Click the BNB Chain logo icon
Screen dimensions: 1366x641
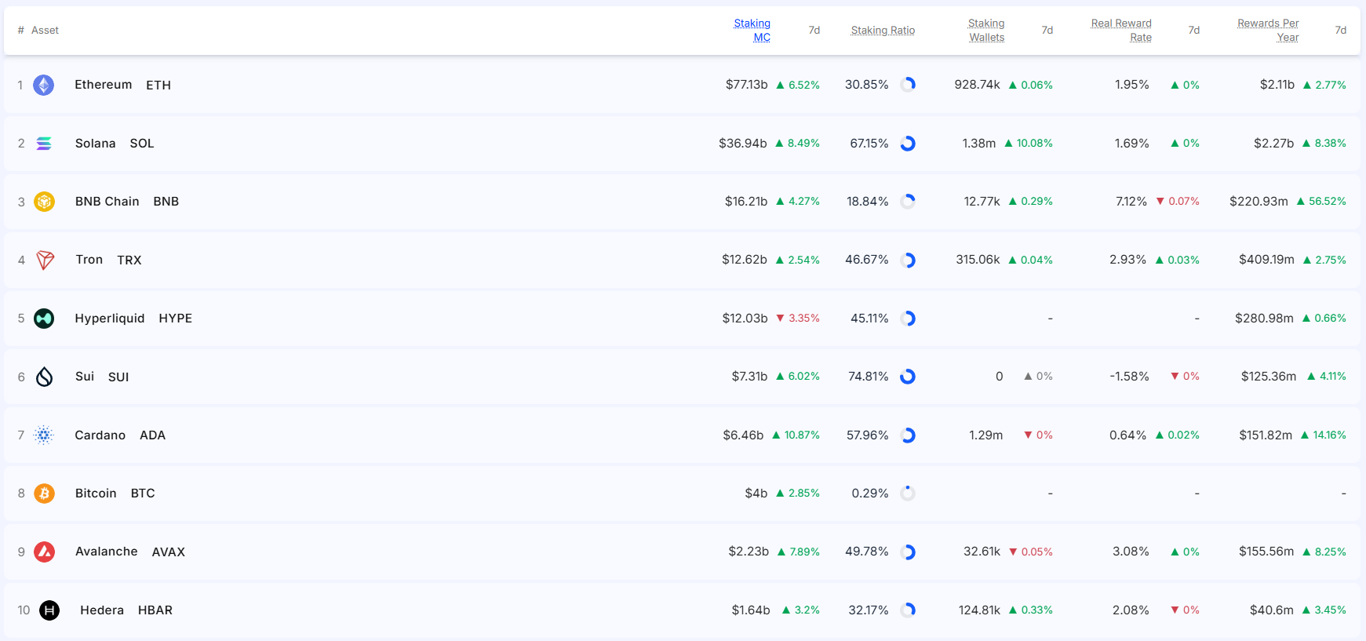[45, 202]
